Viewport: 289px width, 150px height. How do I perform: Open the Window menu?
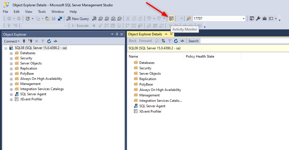tap(57, 12)
